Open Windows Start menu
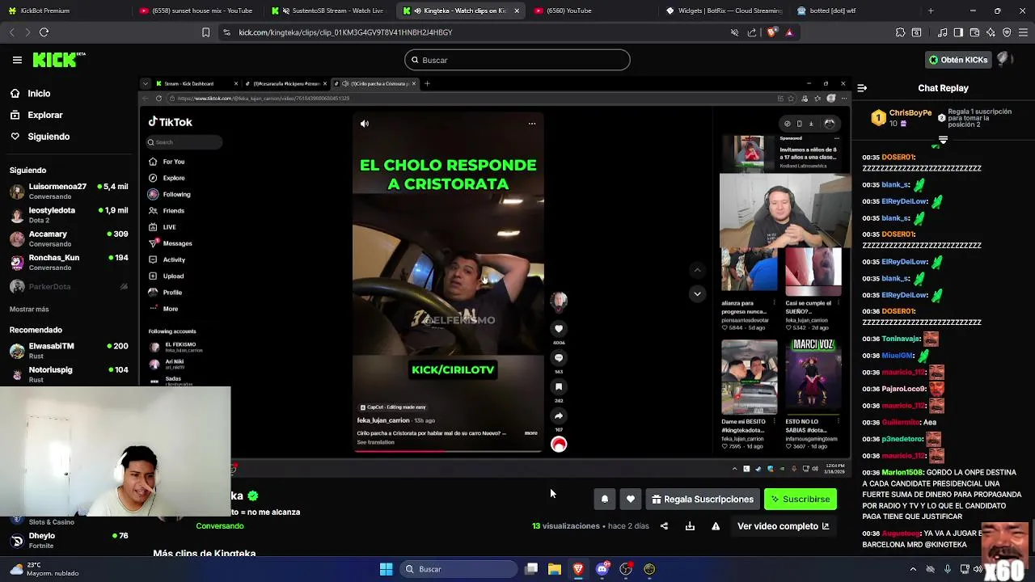 (386, 569)
